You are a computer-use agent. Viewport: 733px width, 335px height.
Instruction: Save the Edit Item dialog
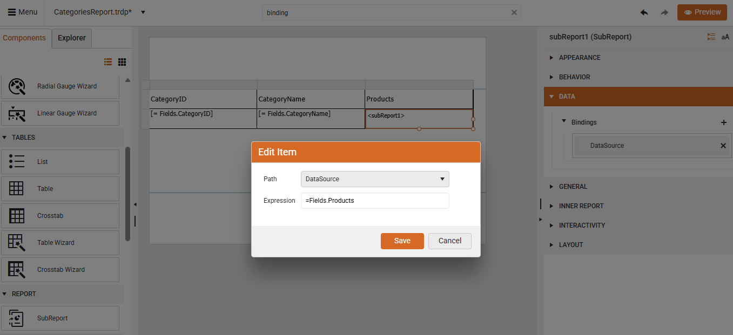[x=402, y=241]
